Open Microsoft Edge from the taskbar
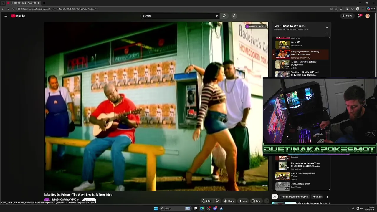The height and width of the screenshot is (212, 377). (202, 208)
